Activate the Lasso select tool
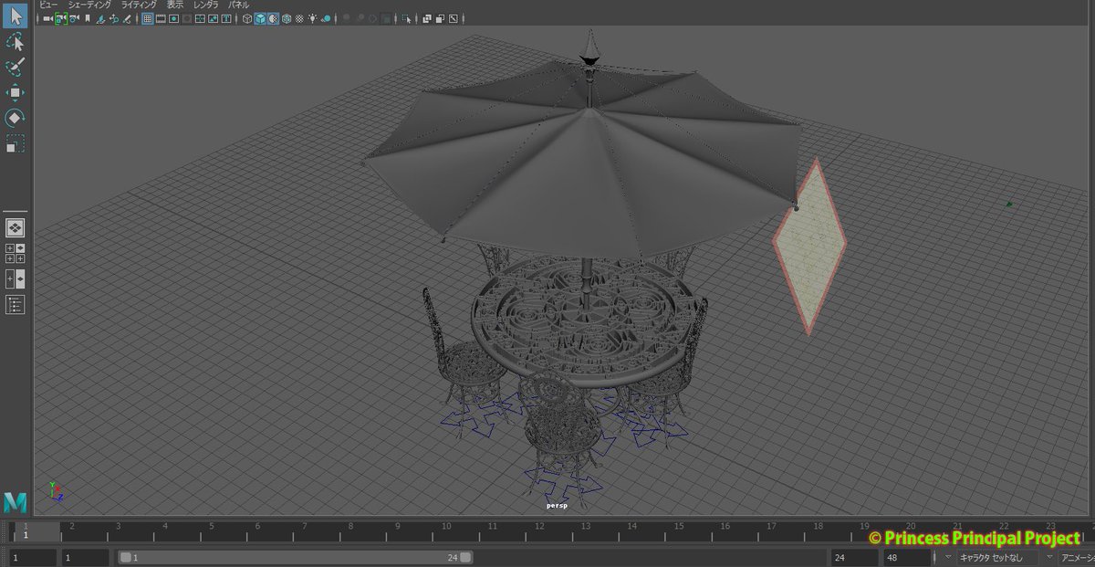Viewport: 1095px width, 567px height. [16, 42]
